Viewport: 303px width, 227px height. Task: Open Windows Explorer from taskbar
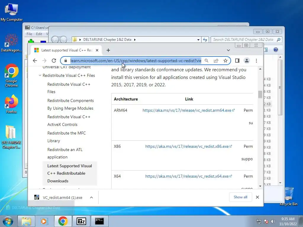[x=26, y=221]
